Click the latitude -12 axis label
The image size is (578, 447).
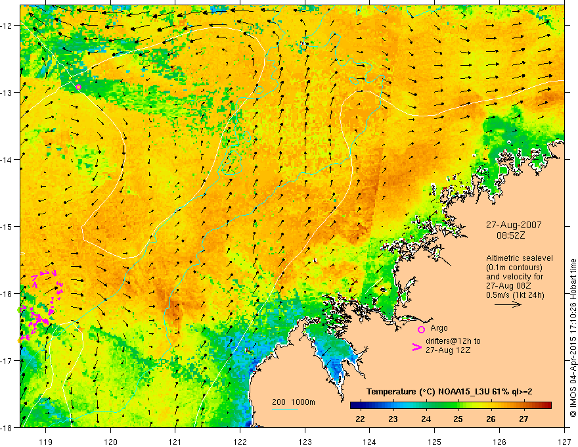[x=7, y=26]
